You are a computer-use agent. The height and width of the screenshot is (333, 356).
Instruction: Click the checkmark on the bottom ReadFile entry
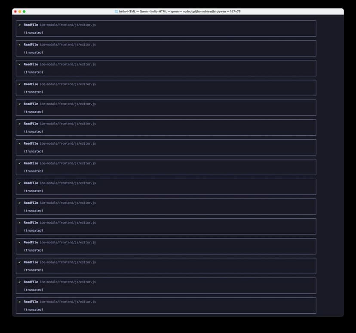20,302
